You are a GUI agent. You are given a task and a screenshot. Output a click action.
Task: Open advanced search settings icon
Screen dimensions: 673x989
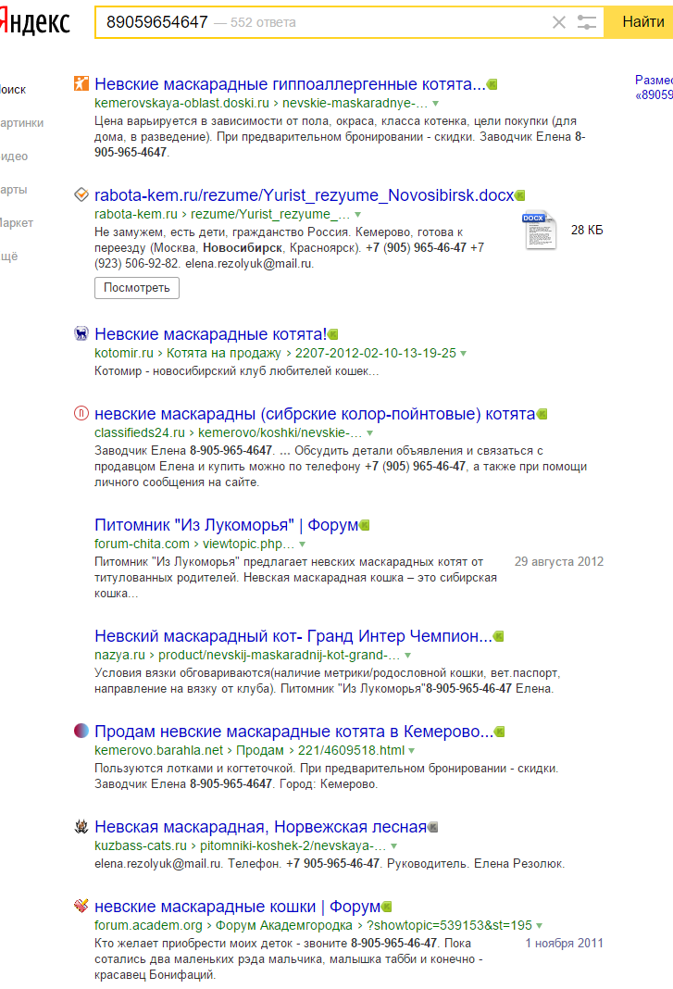(587, 23)
